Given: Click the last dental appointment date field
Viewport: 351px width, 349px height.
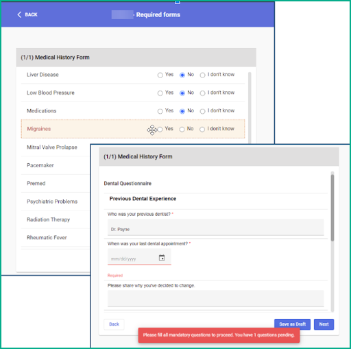Looking at the screenshot, I should click(139, 257).
